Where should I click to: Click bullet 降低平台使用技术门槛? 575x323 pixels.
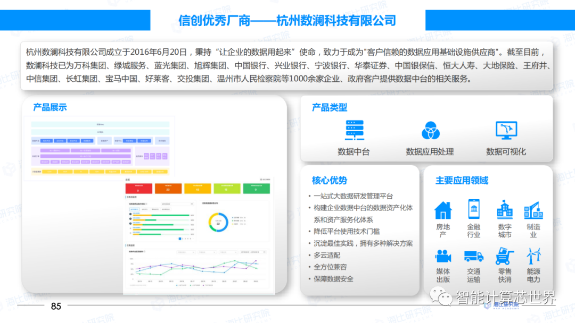tap(347, 232)
